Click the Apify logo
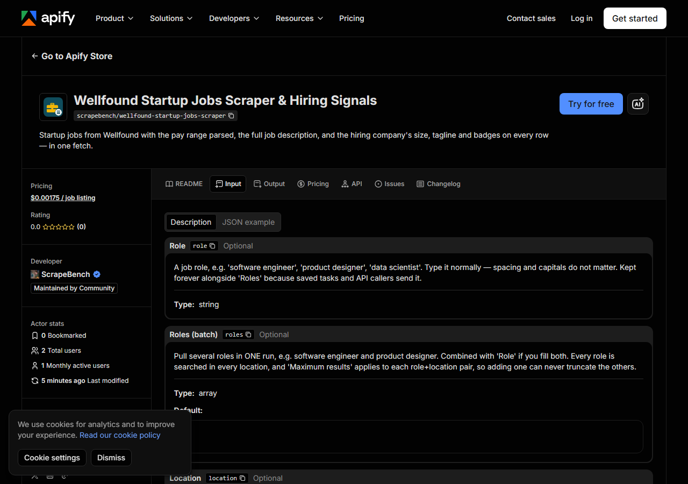 point(48,18)
